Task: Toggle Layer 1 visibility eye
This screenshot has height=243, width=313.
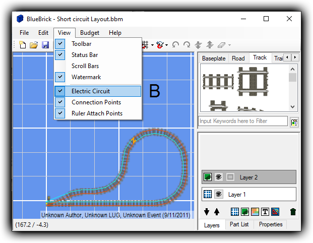Action: click(219, 194)
